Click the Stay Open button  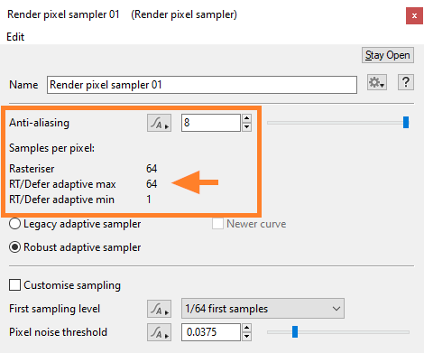388,55
